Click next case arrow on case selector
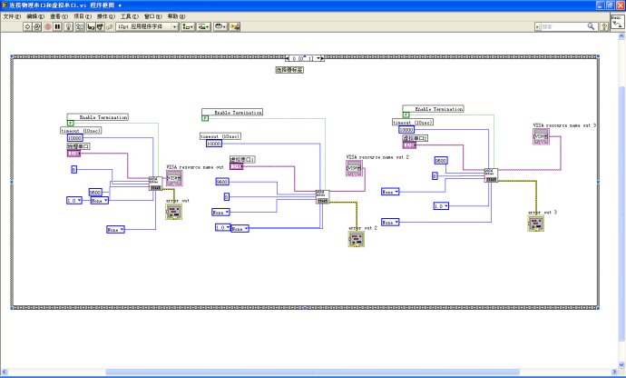 321,58
